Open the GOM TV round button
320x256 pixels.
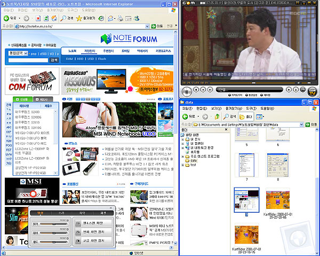pyautogui.click(x=313, y=92)
